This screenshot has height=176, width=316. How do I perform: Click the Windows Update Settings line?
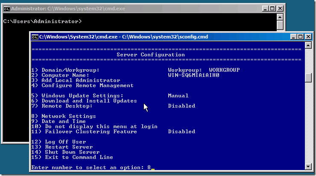[78, 96]
